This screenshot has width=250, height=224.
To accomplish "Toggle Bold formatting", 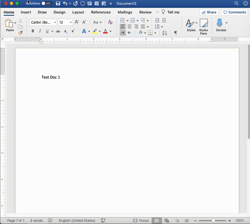I will [x=33, y=31].
